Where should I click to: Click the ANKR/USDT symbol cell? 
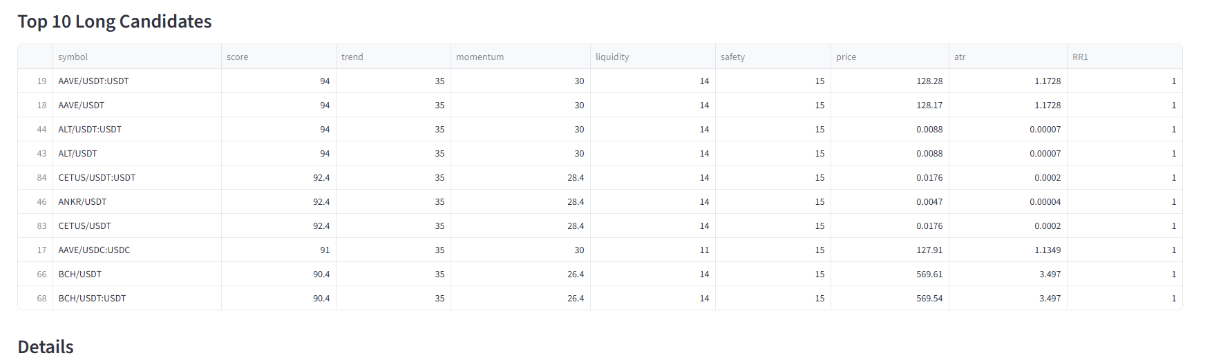pyautogui.click(x=82, y=201)
